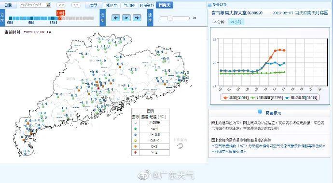Switch to the 气溶胶 tab
333x183 pixels.
click(129, 5)
